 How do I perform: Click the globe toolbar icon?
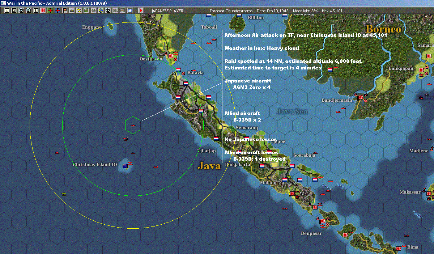click(x=100, y=10)
